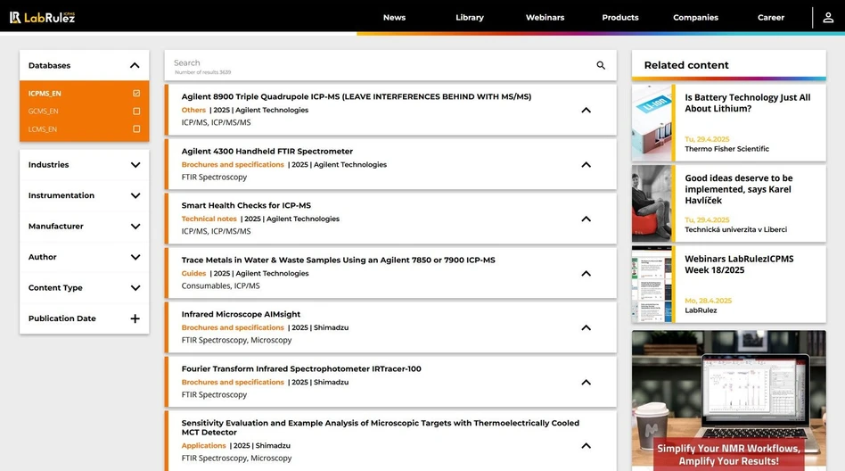Open Trace Metals in Water & Waste Samples article
845x471 pixels.
click(x=338, y=260)
